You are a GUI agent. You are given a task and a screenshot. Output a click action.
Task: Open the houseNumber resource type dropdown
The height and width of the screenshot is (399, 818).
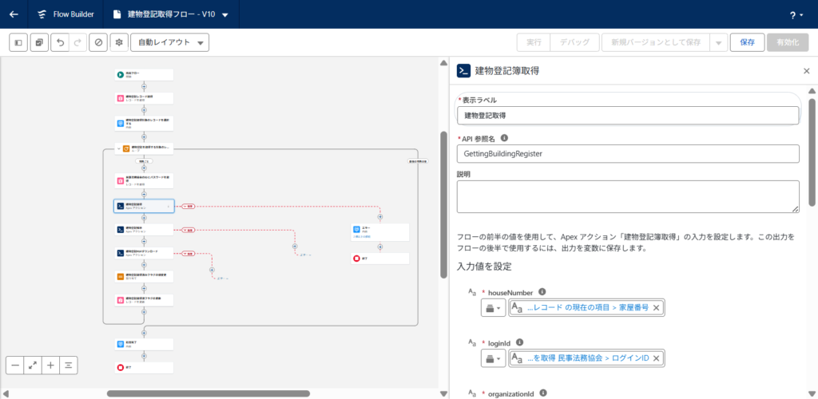pos(493,308)
